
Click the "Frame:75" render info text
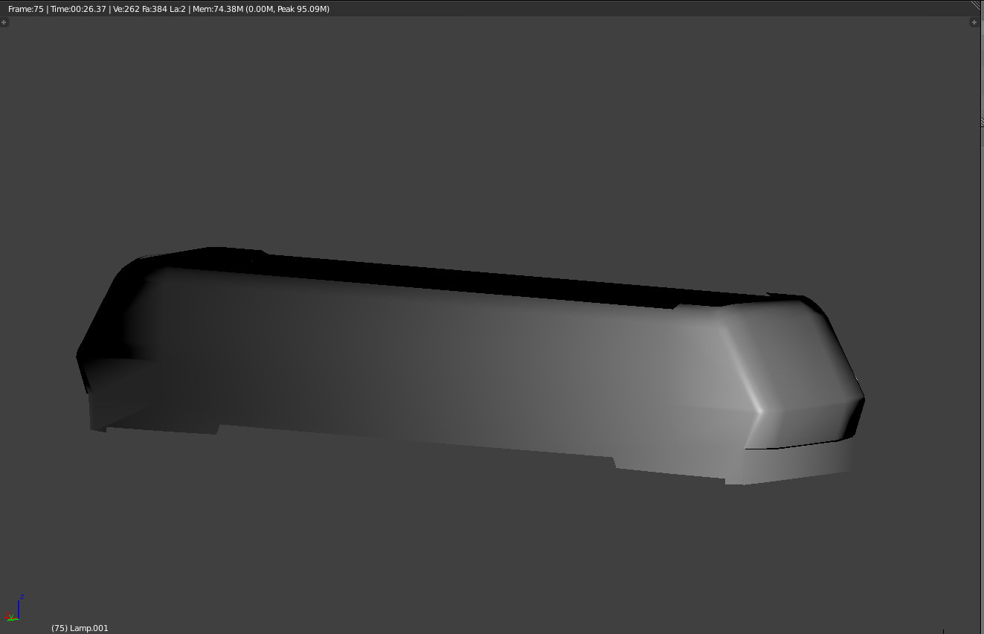click(x=26, y=9)
